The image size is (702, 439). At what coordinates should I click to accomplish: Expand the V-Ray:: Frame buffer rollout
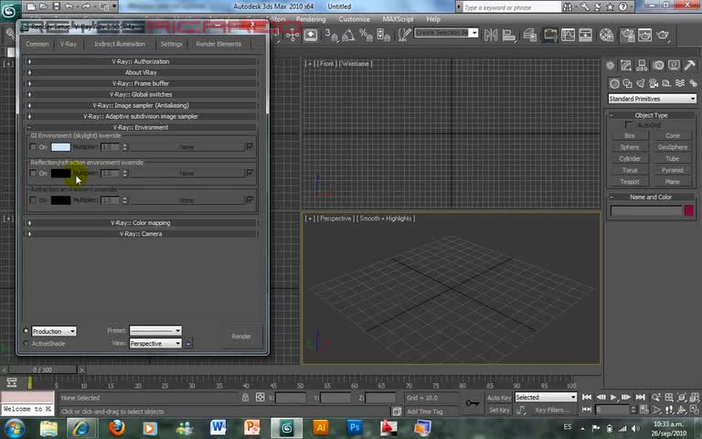[141, 83]
